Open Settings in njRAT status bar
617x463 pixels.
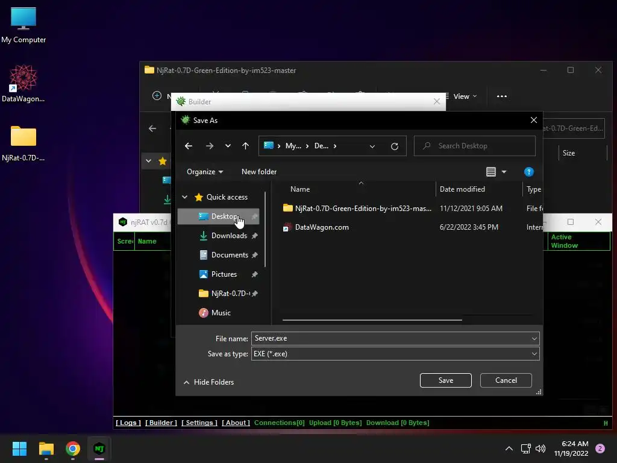(199, 423)
